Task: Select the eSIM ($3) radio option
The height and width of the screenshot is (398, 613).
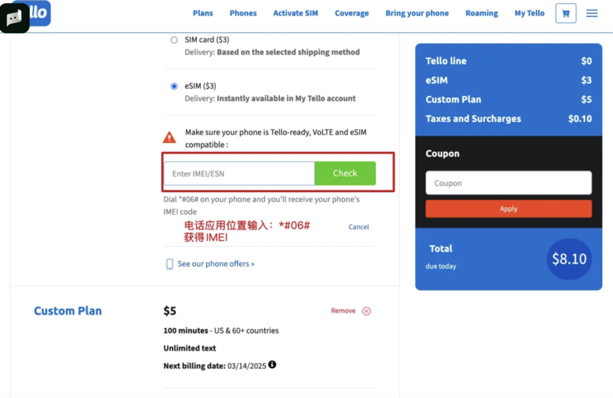Action: click(174, 86)
